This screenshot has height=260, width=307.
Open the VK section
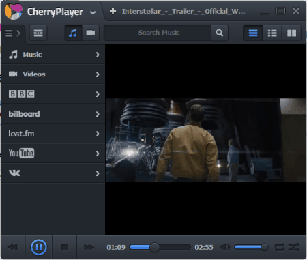[53, 173]
